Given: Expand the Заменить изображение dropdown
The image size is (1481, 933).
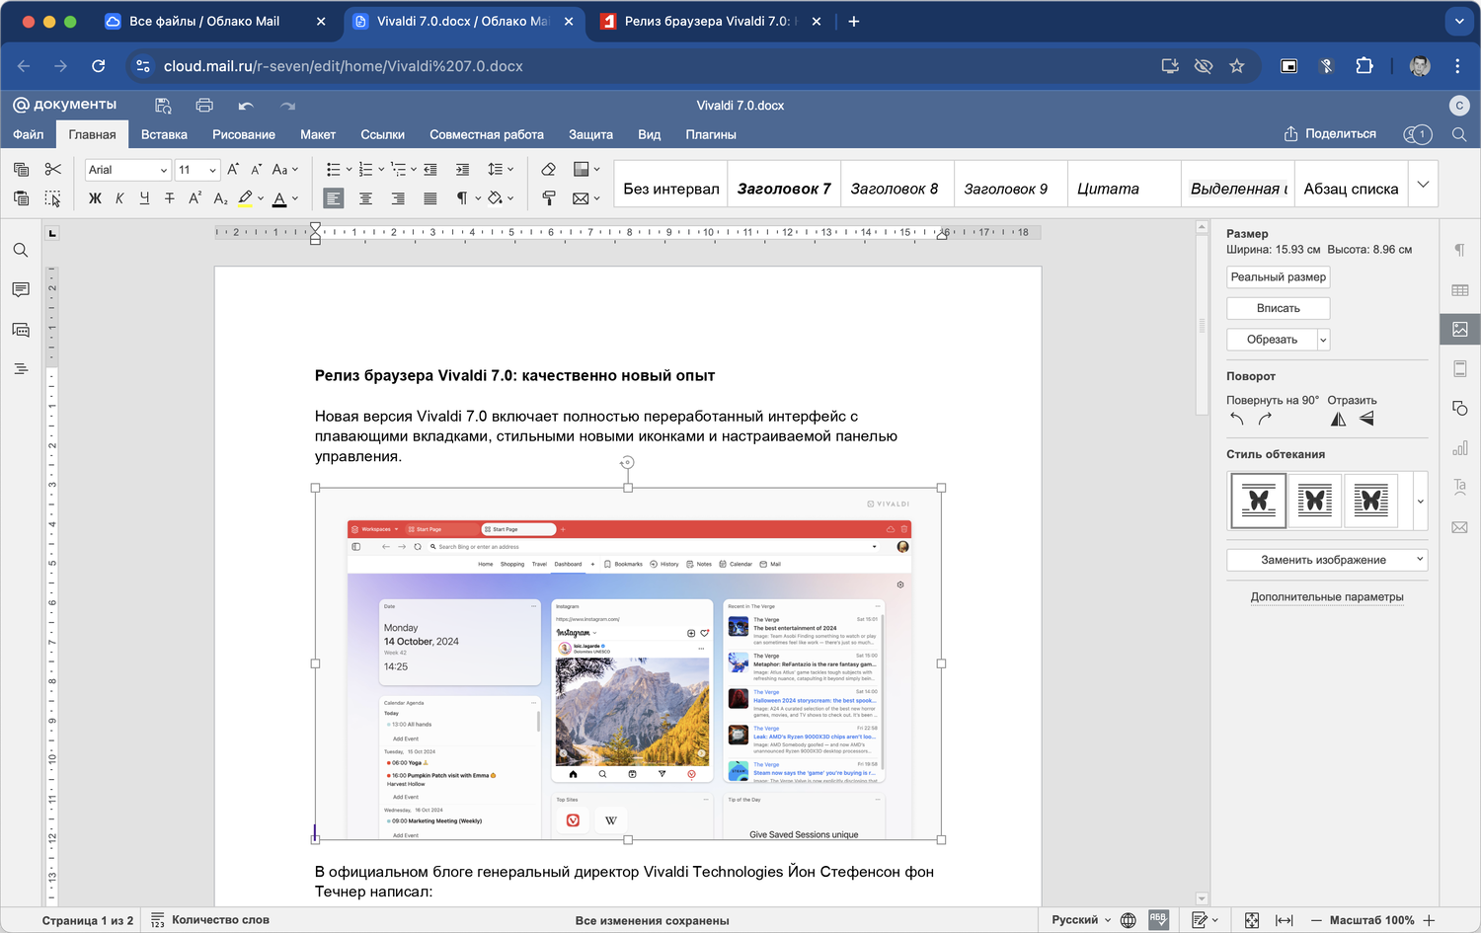Looking at the screenshot, I should 1420,560.
